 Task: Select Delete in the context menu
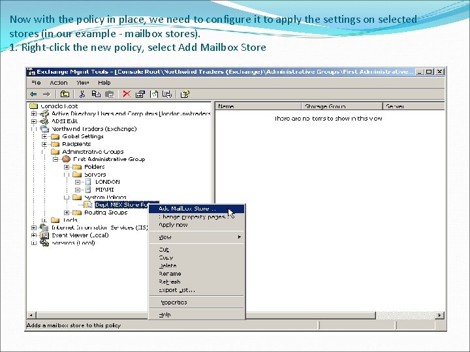[x=197, y=265]
